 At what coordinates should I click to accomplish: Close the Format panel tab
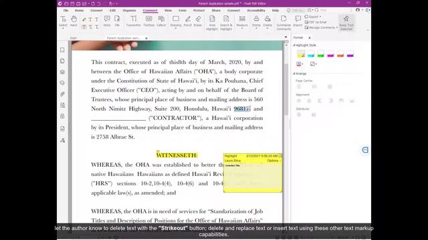tap(310, 37)
